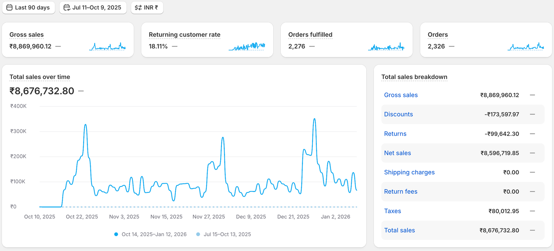This screenshot has width=554, height=251.
Task: Click the comparison calendar icon for Jul 11–Oct 9
Action: pos(67,8)
